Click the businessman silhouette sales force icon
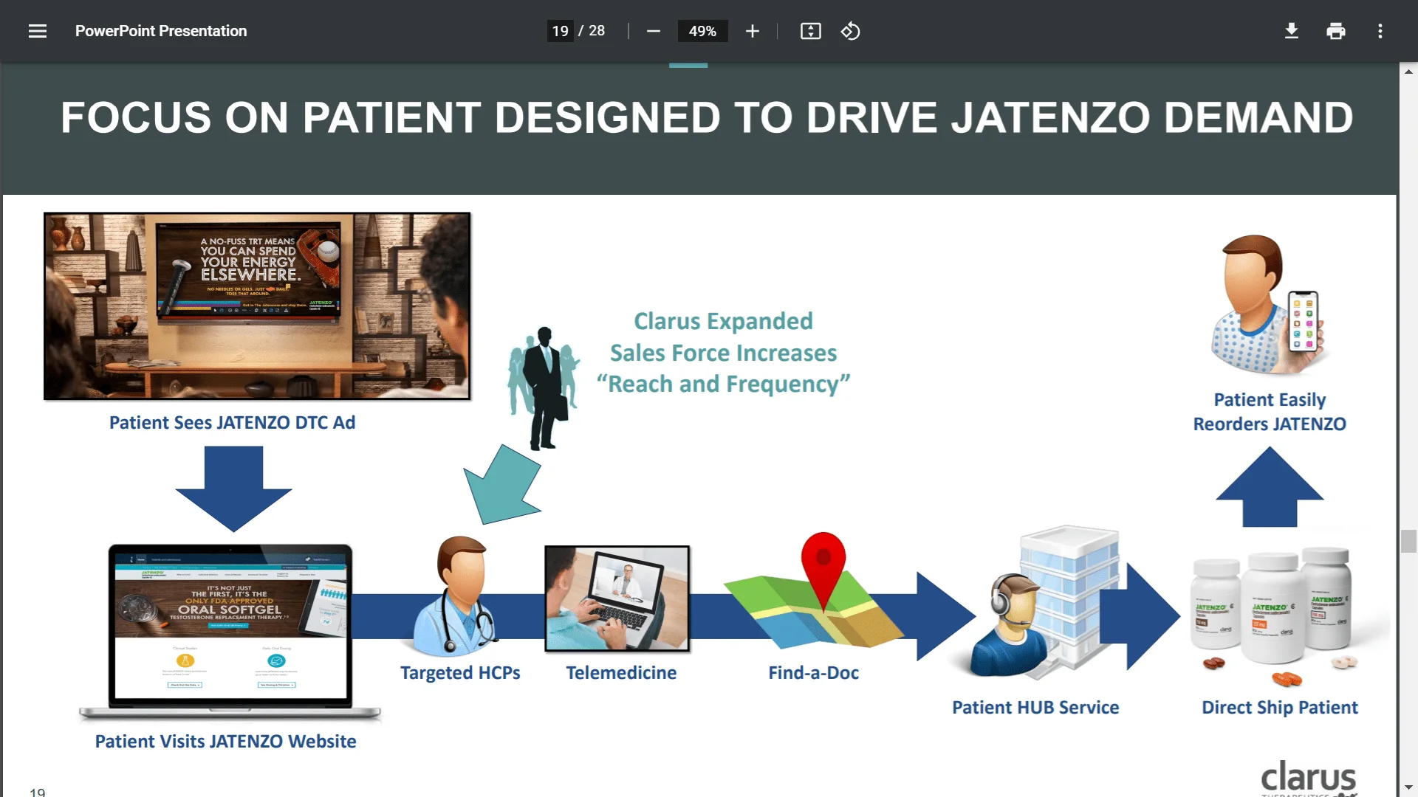1418x797 pixels. [x=544, y=388]
